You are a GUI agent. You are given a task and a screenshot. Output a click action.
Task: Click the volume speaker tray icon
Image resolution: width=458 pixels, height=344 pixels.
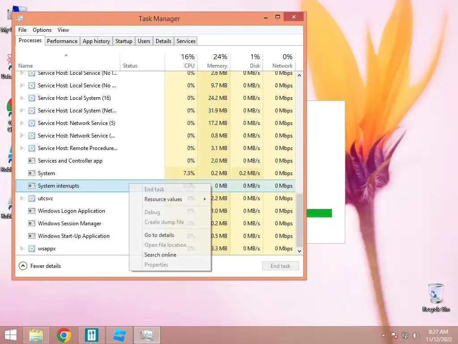pos(416,335)
